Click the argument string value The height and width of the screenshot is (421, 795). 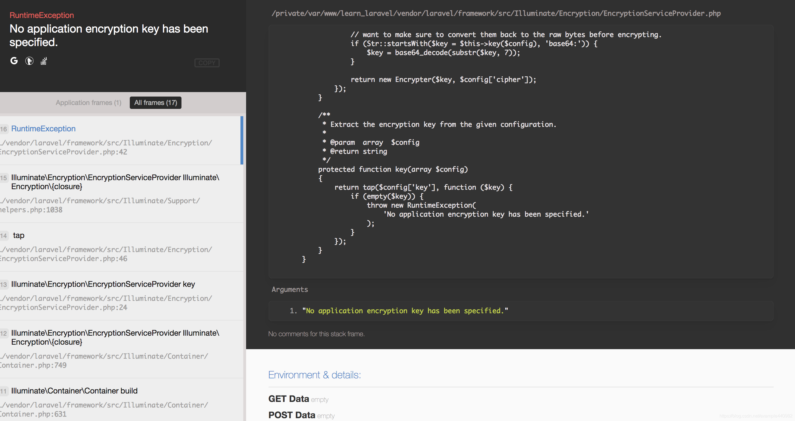[x=405, y=311]
